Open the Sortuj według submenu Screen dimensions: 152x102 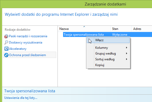(x=108, y=59)
